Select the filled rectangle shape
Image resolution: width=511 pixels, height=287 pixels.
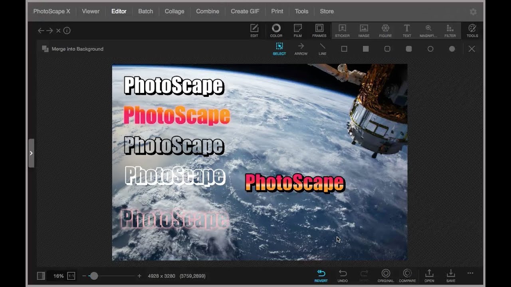(x=366, y=49)
